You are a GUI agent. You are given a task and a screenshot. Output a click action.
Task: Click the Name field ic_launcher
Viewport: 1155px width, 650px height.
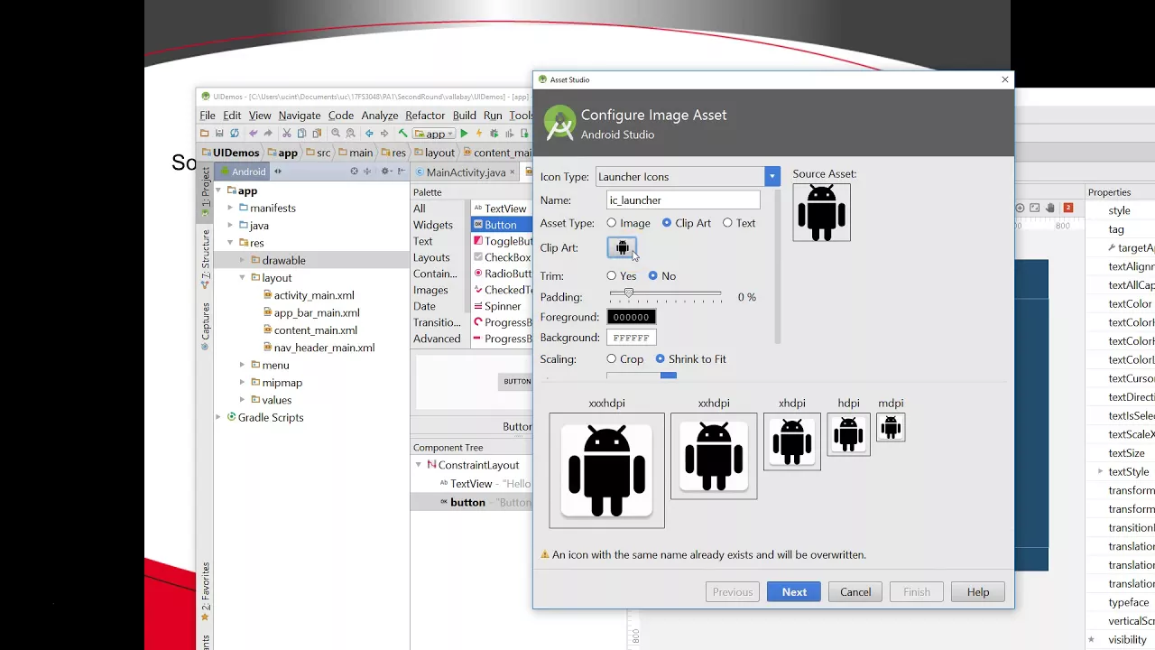[x=683, y=200]
